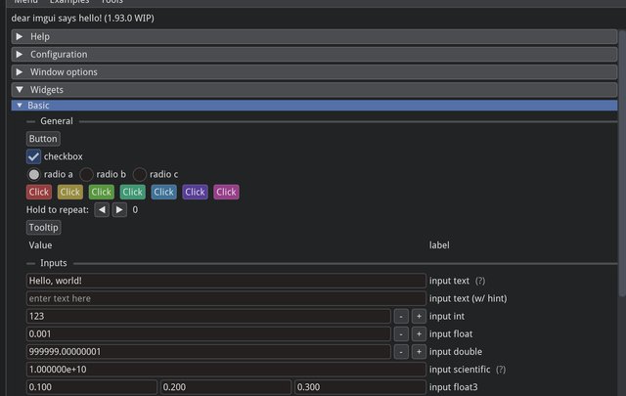Focus the 'enter text here' hint field
This screenshot has width=626, height=396.
click(226, 298)
